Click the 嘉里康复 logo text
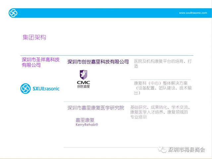Screen dimensions: 212x159 point(85,120)
